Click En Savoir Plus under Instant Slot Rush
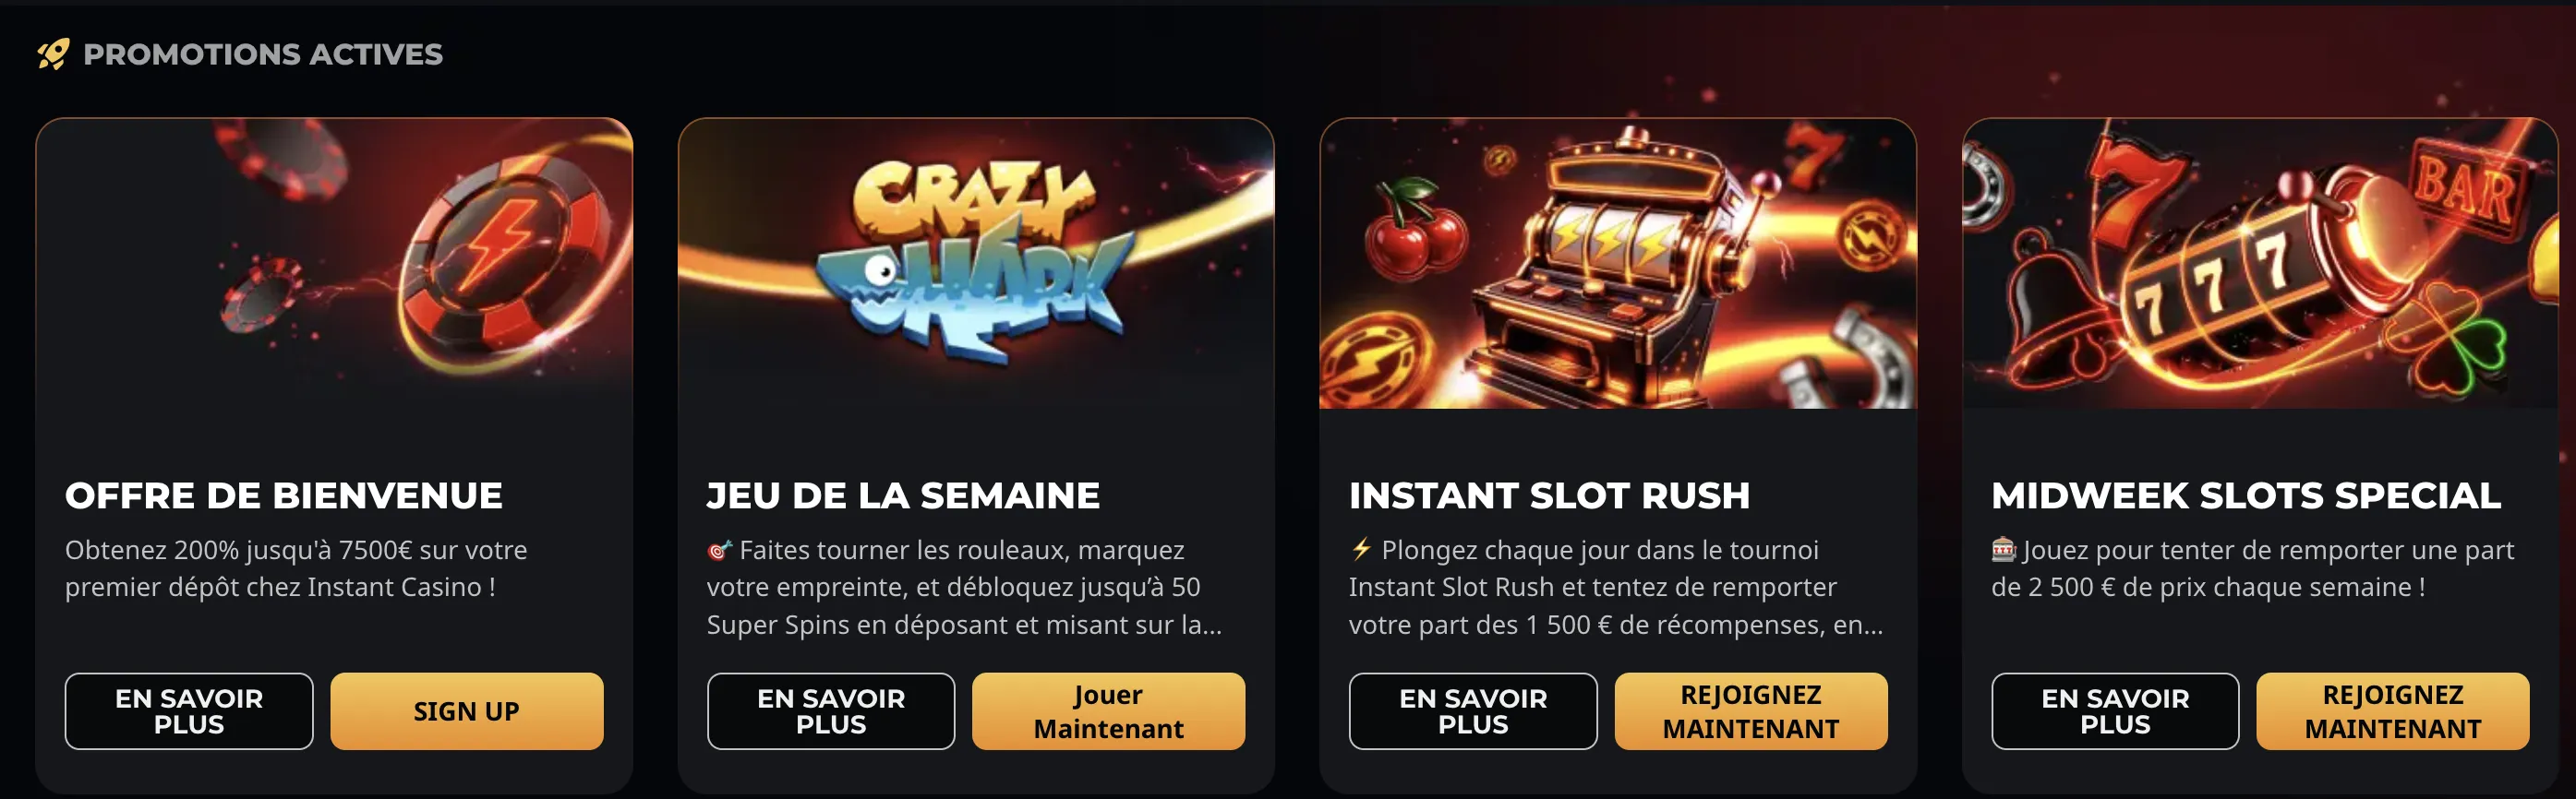 pos(1473,711)
